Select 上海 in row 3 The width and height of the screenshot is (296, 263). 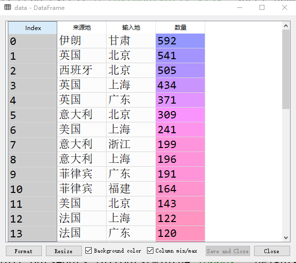pos(131,85)
